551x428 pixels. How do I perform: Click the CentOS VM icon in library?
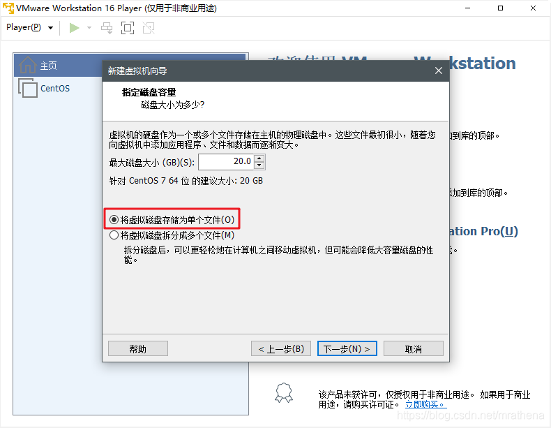pos(28,88)
